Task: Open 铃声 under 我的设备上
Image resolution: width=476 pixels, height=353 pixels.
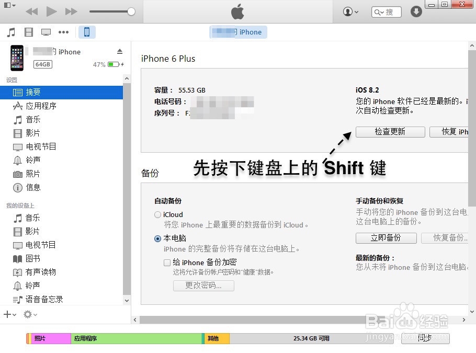Action: click(x=62, y=286)
